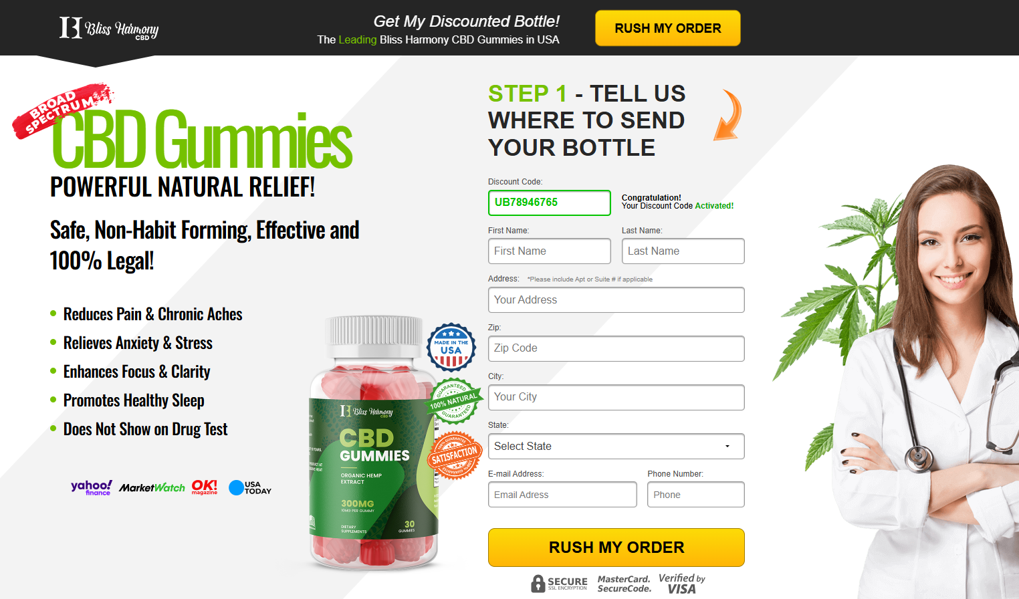Click the 100% Natural guaranteed badge

click(x=455, y=400)
